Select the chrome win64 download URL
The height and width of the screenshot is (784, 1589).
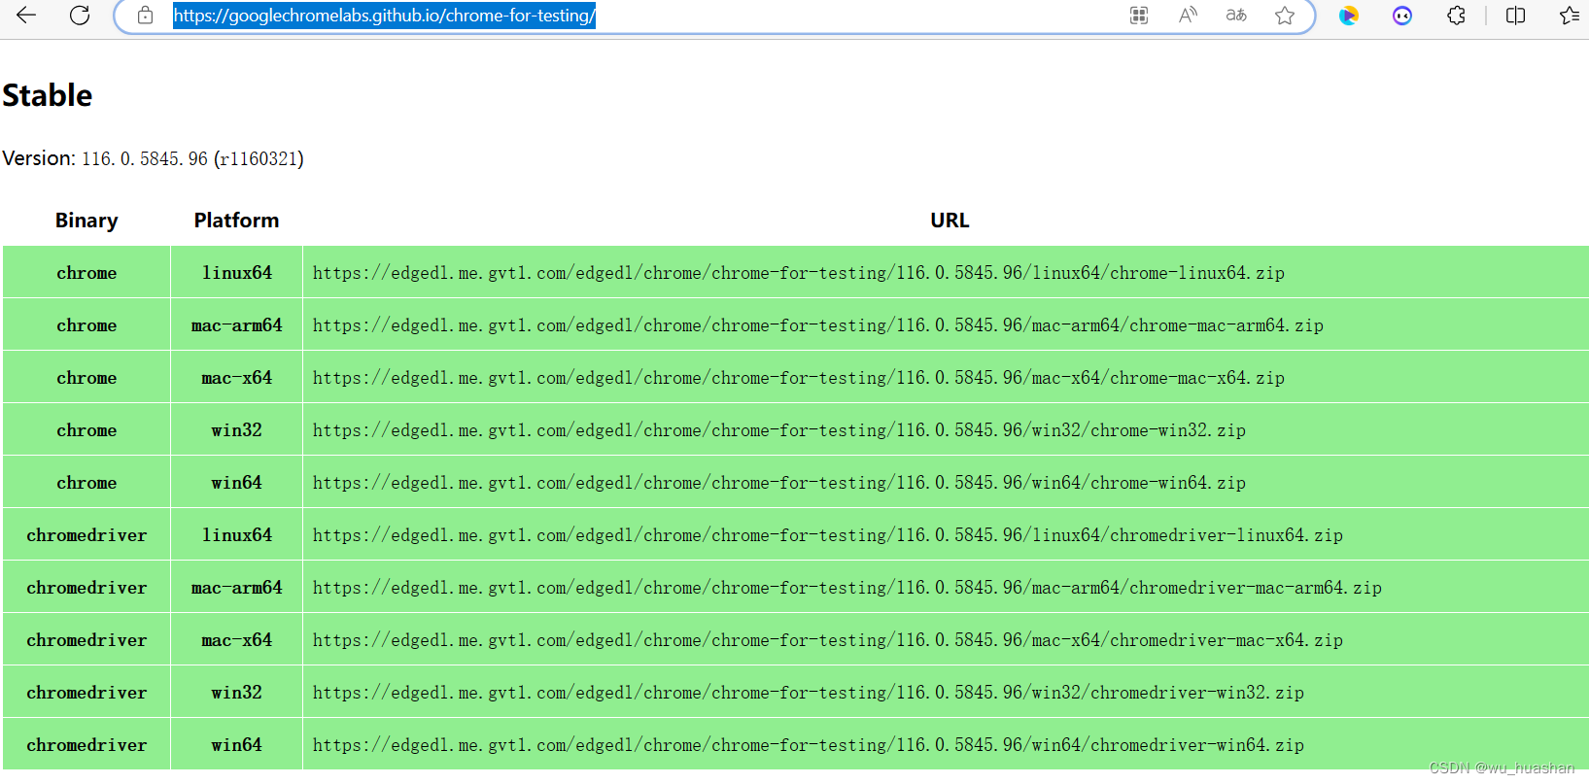click(x=779, y=483)
